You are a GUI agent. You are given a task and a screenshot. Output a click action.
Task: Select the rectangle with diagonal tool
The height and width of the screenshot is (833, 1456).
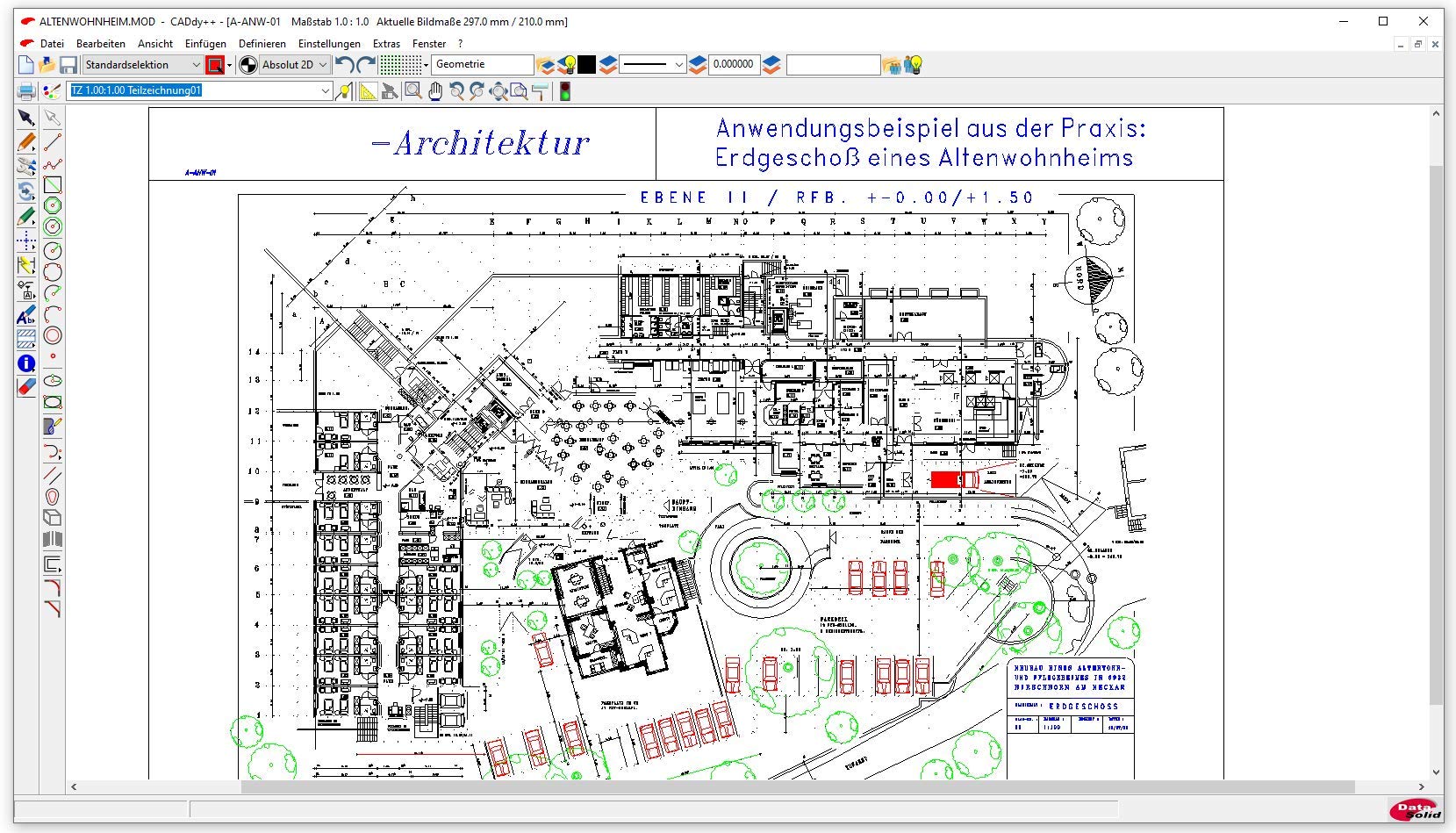(53, 184)
